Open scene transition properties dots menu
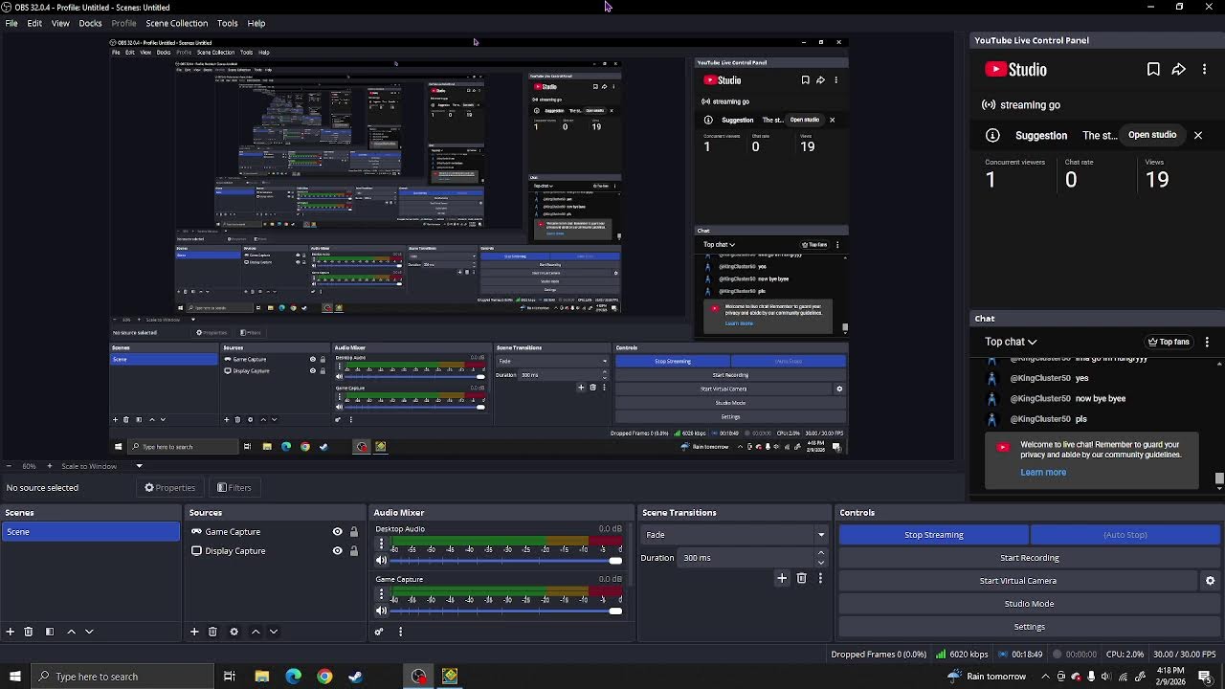 [x=820, y=578]
